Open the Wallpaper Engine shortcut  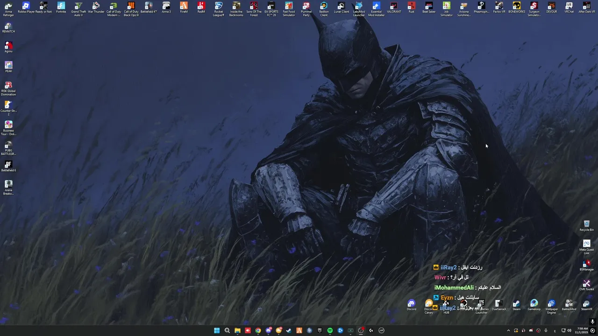pyautogui.click(x=552, y=306)
